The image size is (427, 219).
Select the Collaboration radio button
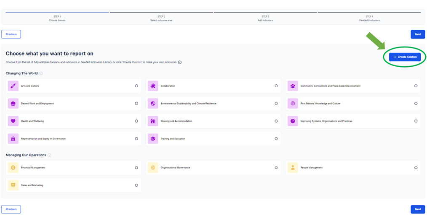point(276,86)
